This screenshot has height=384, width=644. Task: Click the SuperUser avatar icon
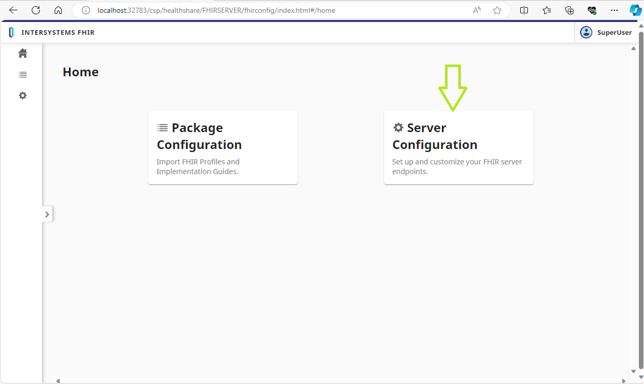[586, 32]
